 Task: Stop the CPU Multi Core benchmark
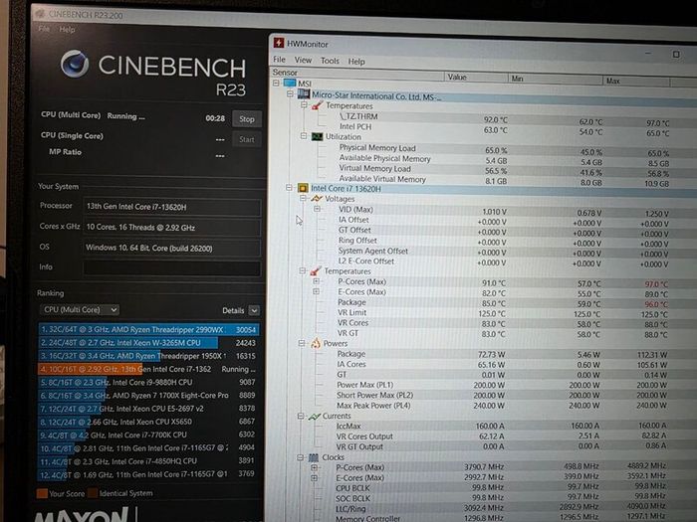pyautogui.click(x=247, y=119)
